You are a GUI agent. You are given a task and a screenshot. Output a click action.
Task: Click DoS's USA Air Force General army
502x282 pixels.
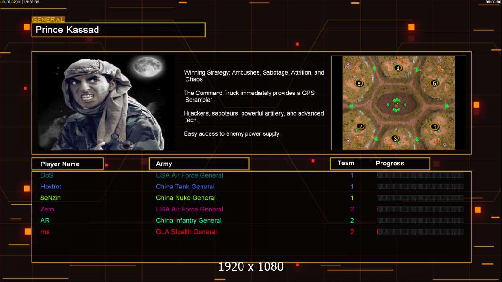coord(189,175)
